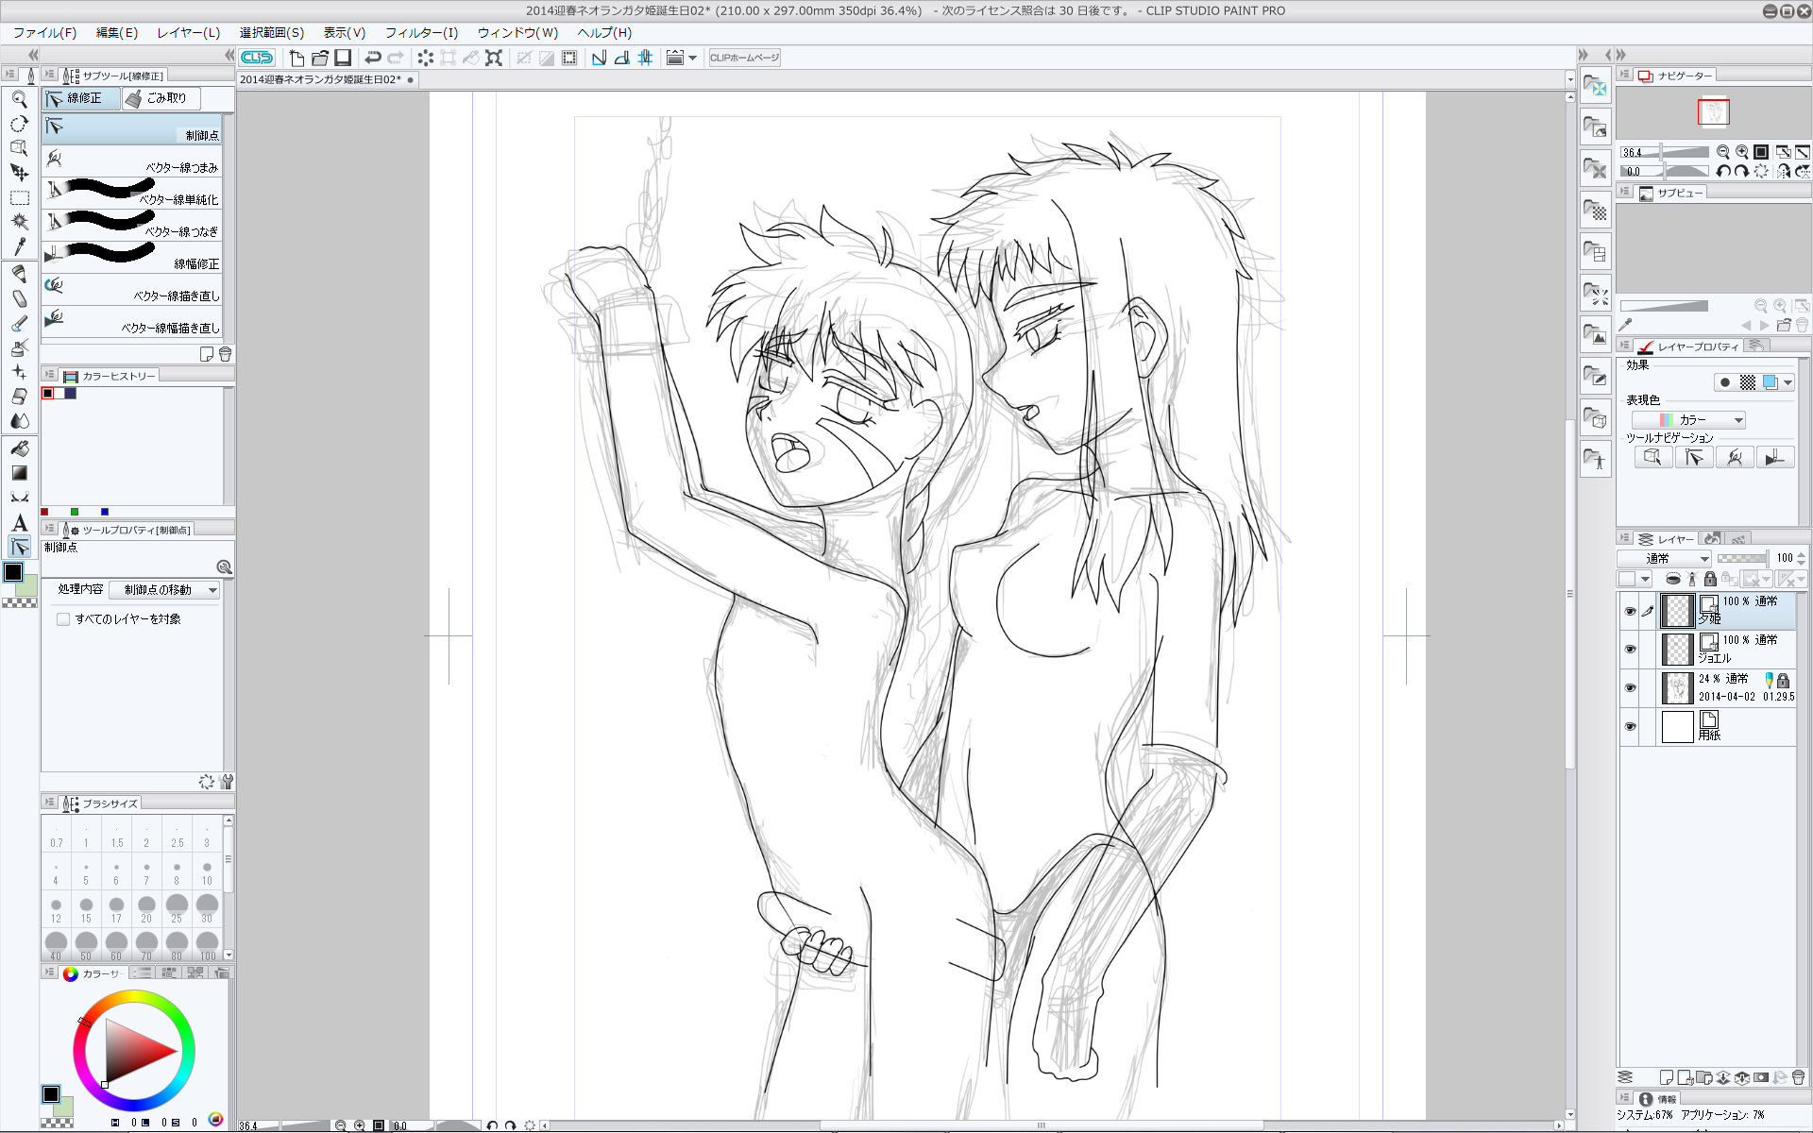
Task: Select the Eyedropper tool
Action: (19, 246)
